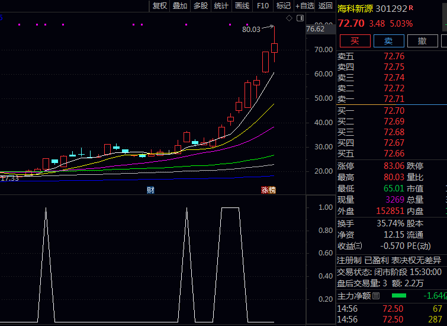Activate the 画线 drawing tool
The width and height of the screenshot is (447, 326).
click(x=242, y=6)
